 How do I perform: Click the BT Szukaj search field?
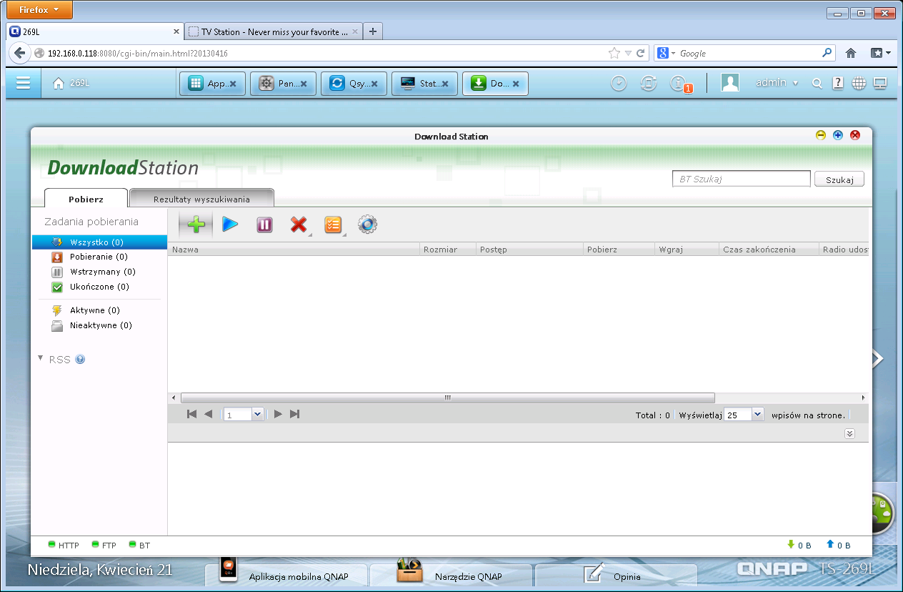pyautogui.click(x=742, y=179)
